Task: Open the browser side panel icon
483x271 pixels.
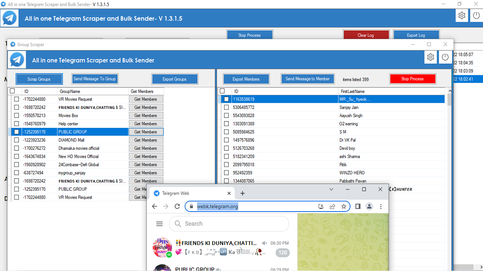Action: point(358,206)
